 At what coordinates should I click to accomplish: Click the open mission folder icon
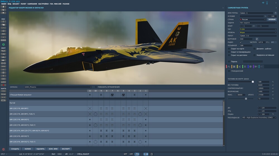[x=3, y=10]
